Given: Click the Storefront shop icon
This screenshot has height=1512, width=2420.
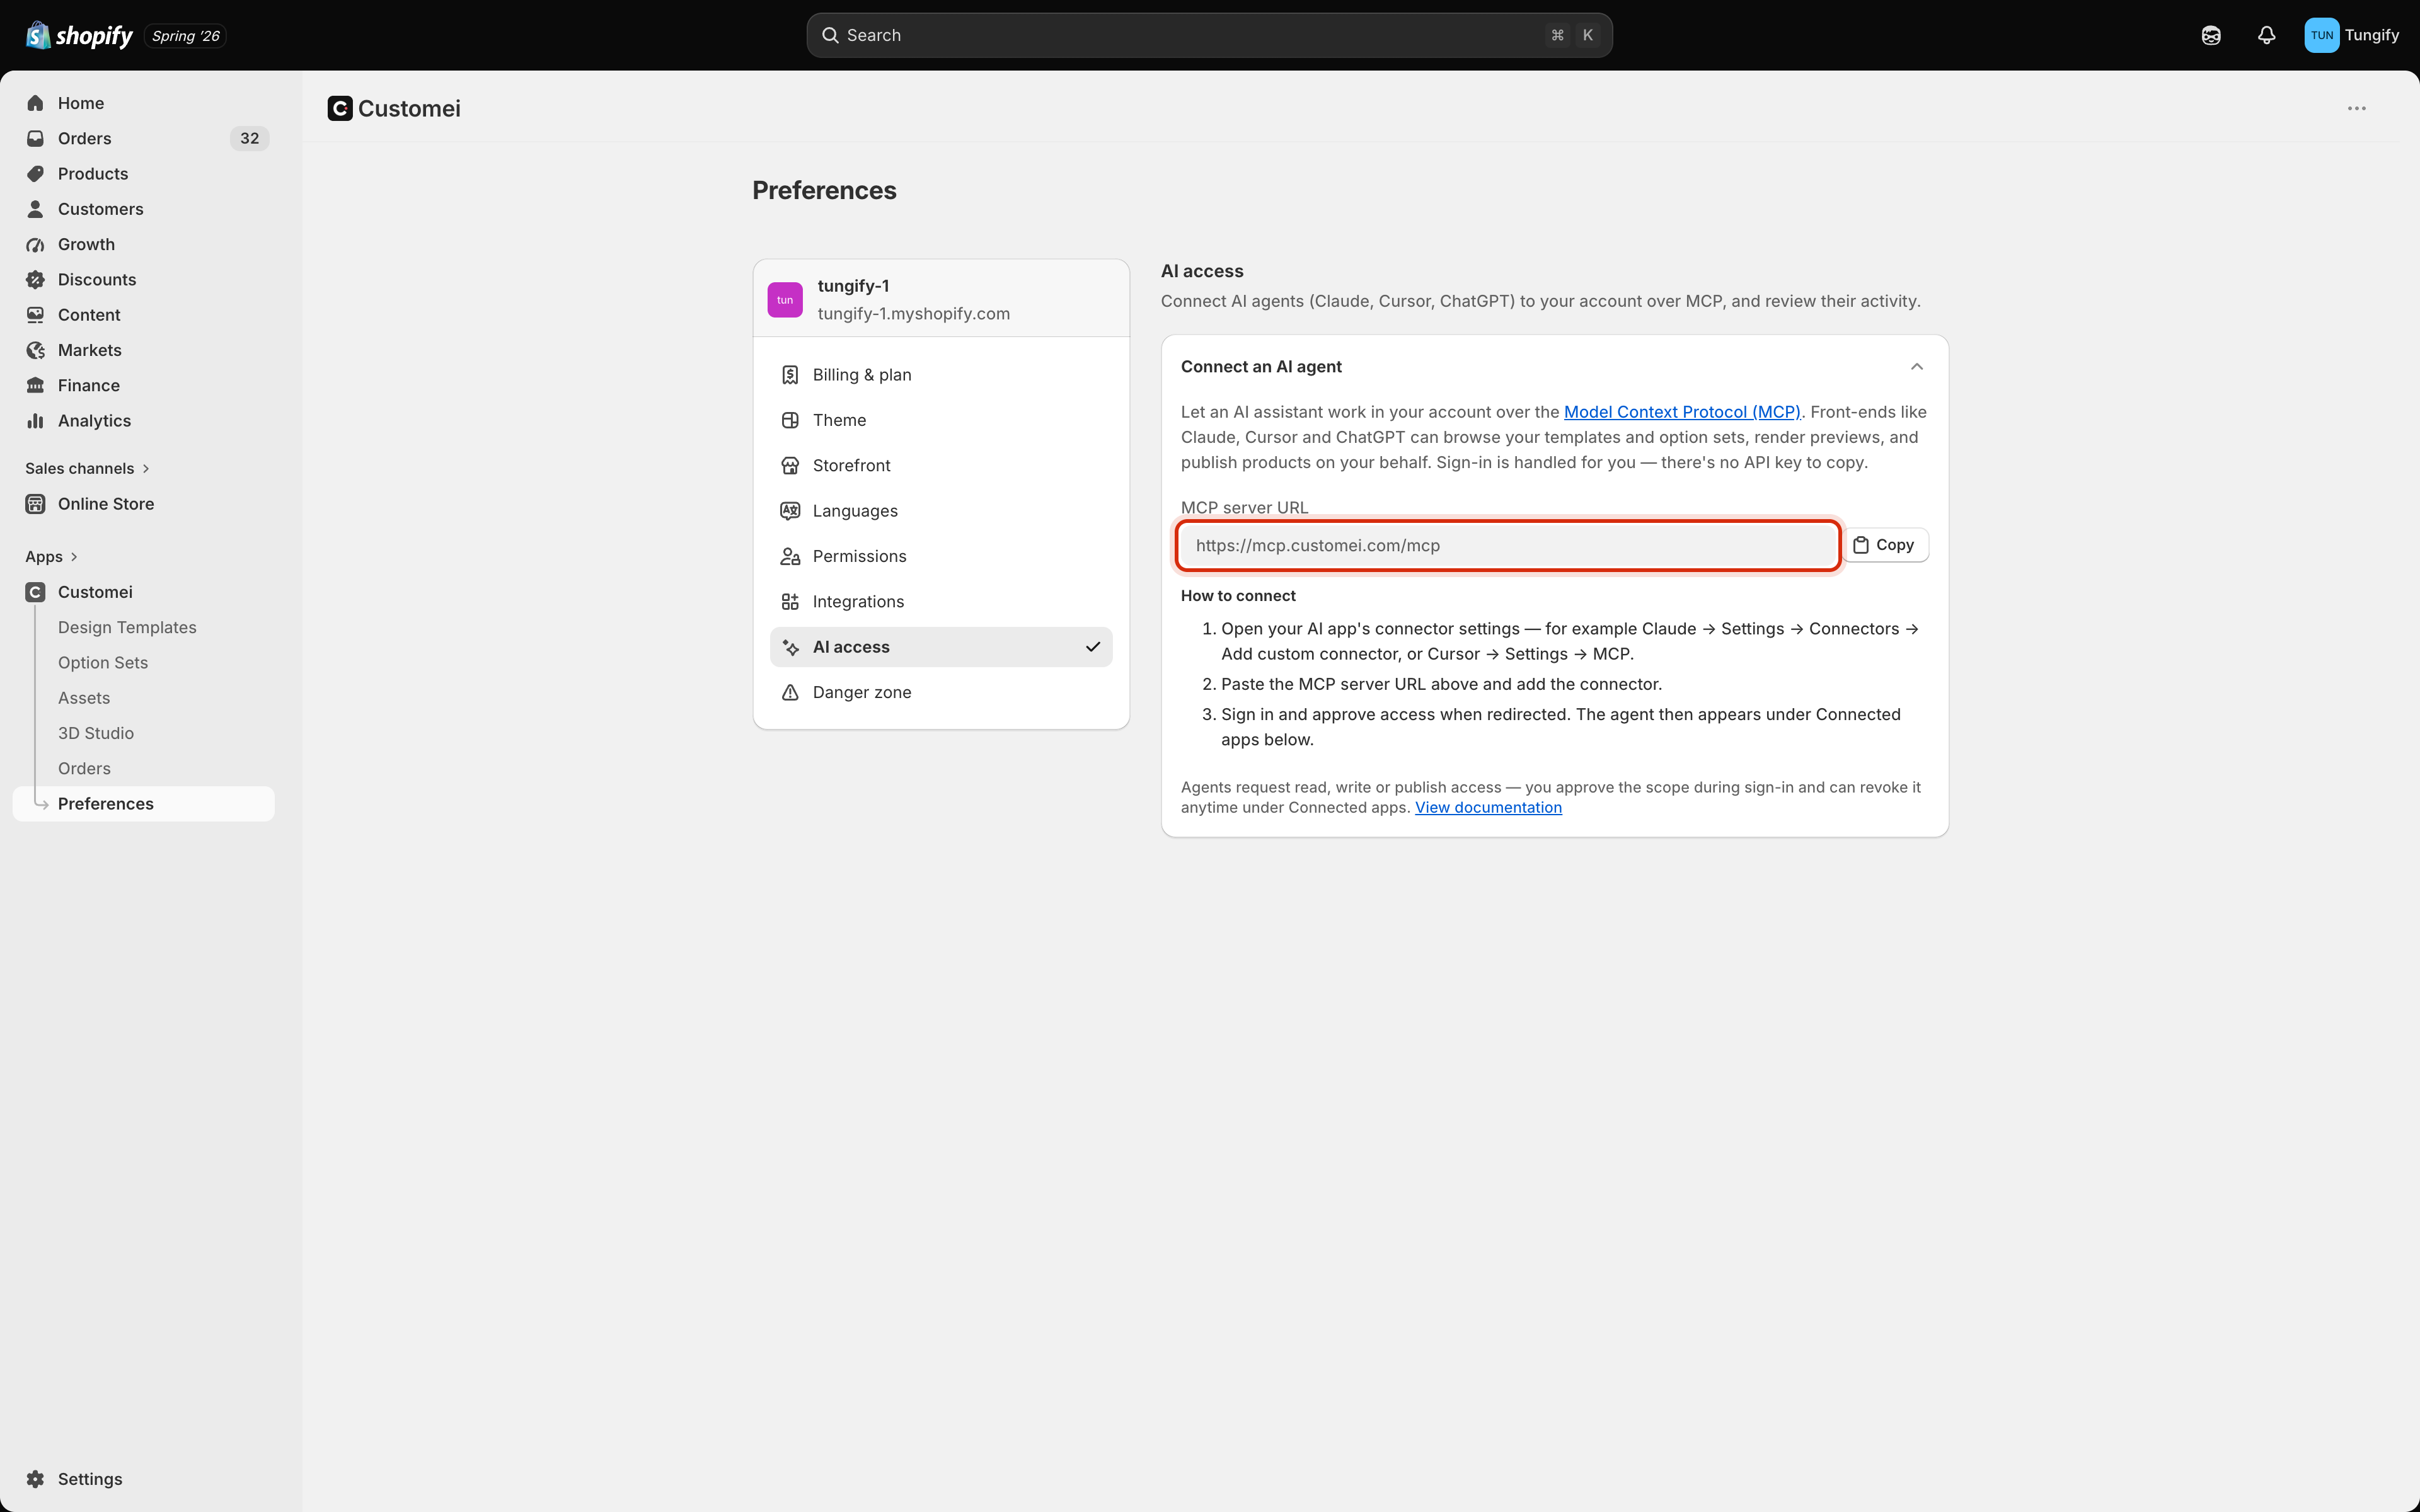Looking at the screenshot, I should [x=790, y=466].
